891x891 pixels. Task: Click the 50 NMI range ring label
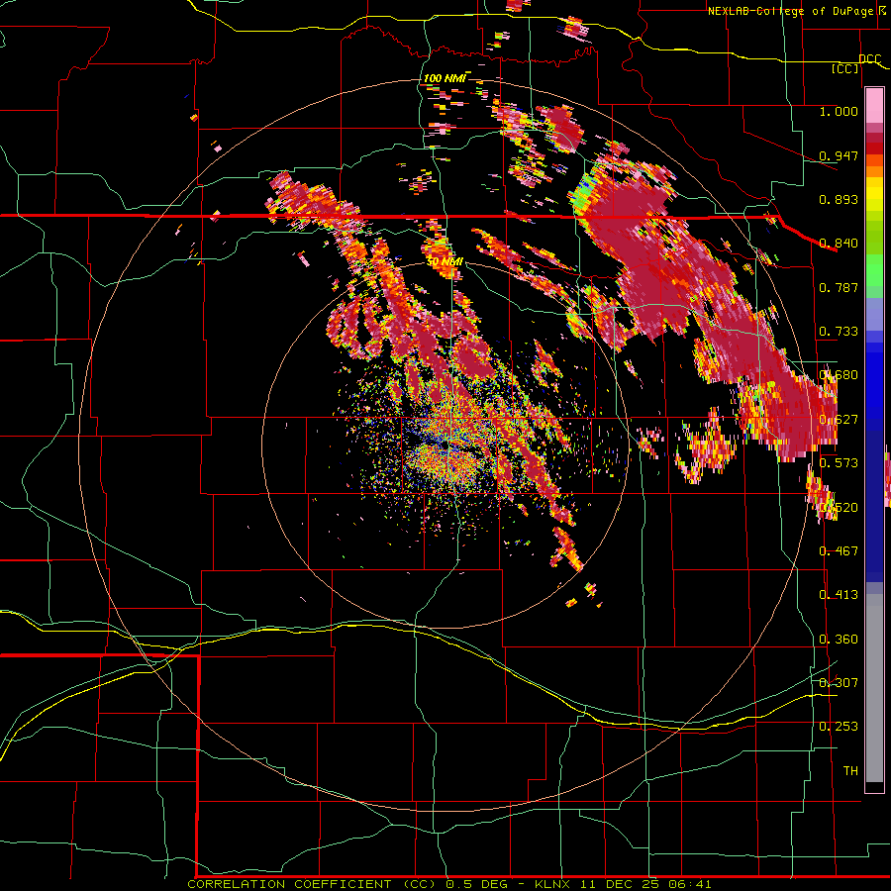tap(445, 261)
